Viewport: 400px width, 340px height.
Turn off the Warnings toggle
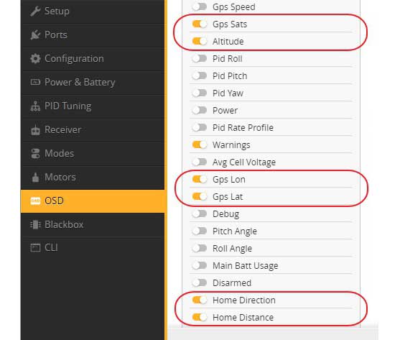click(x=199, y=144)
